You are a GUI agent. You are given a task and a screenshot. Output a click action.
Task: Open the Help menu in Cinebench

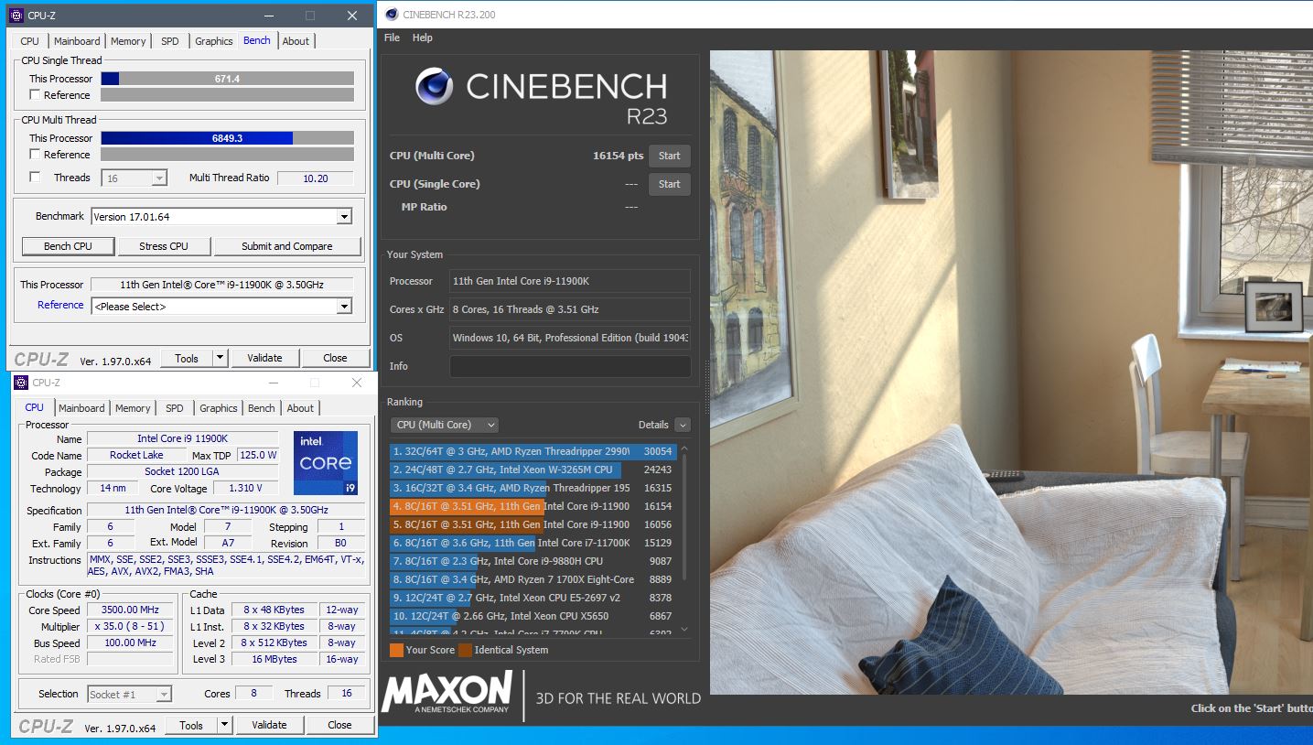(422, 38)
